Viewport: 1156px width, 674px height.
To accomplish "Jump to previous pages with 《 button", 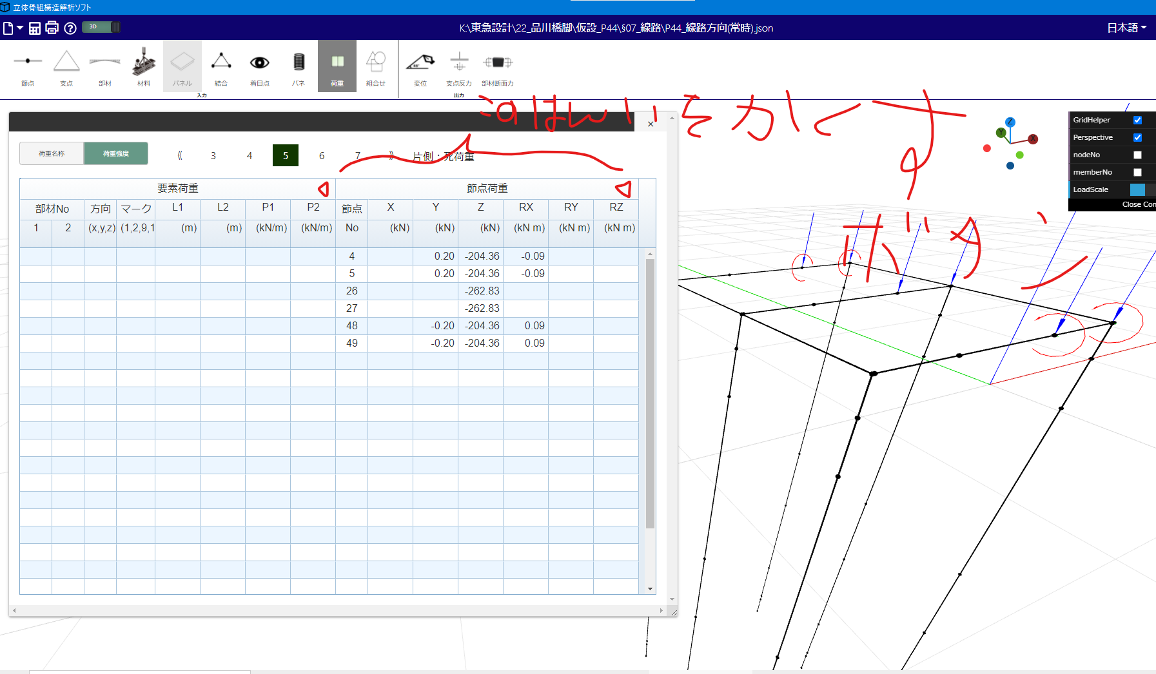I will click(x=180, y=156).
